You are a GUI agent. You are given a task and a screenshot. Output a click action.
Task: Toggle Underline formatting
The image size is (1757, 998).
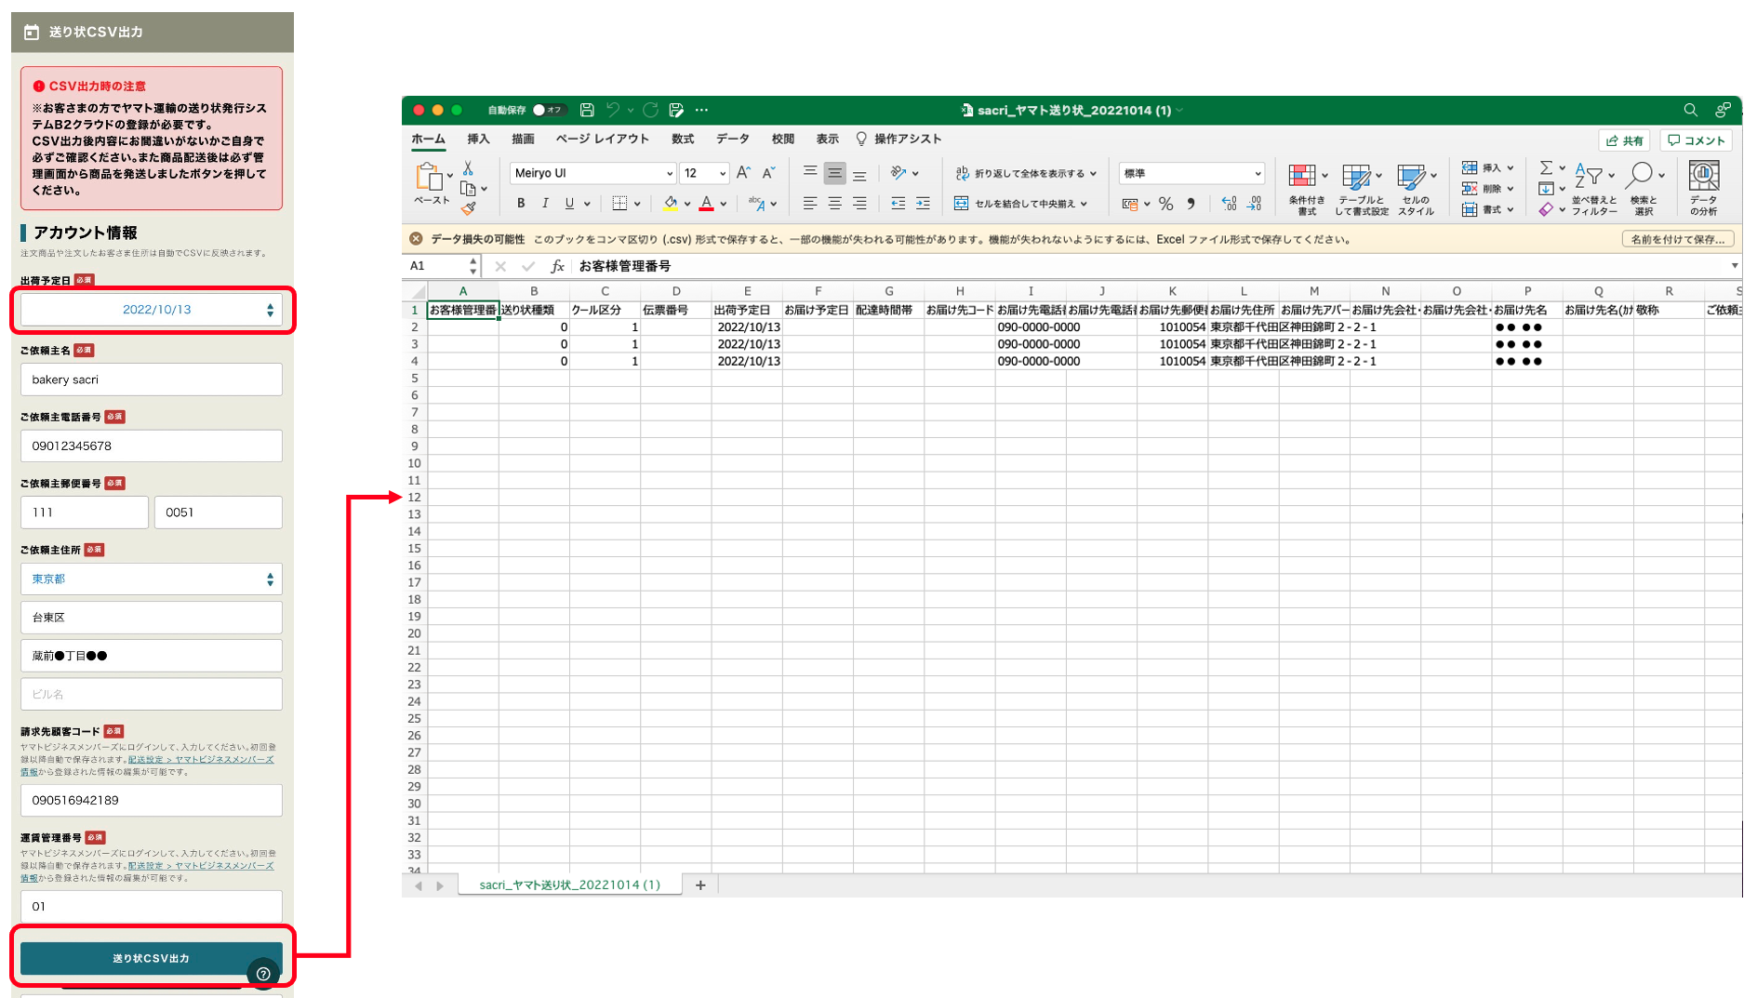569,203
